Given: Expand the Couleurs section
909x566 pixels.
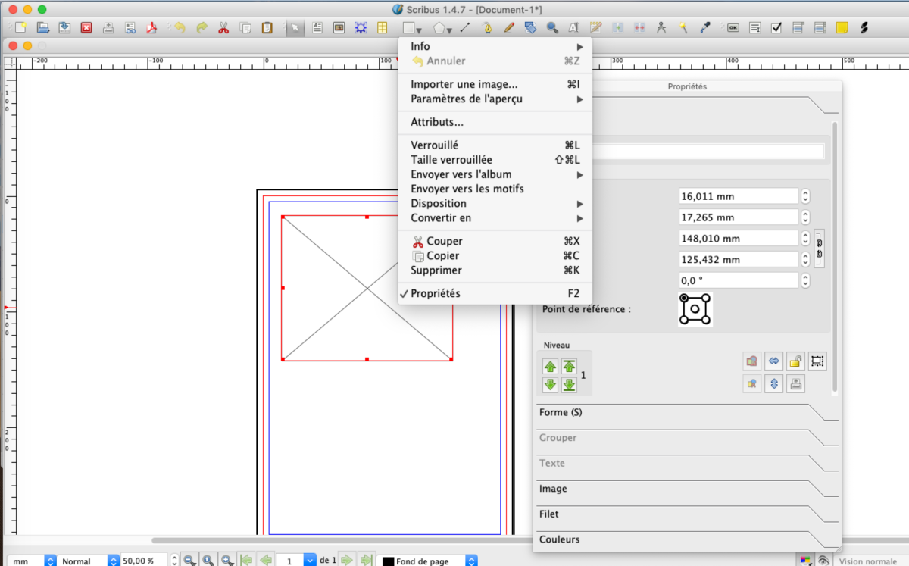Looking at the screenshot, I should 559,539.
